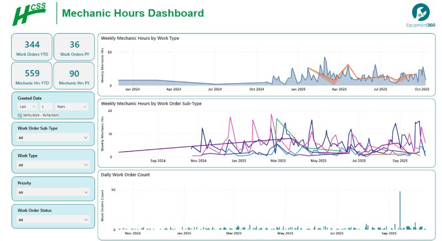Select the Work Orders YTD card
This screenshot has width=442, height=241.
(32, 47)
